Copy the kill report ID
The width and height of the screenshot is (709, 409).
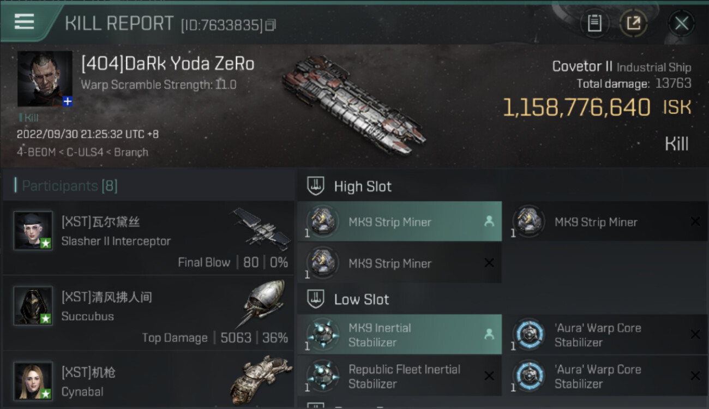pos(271,25)
